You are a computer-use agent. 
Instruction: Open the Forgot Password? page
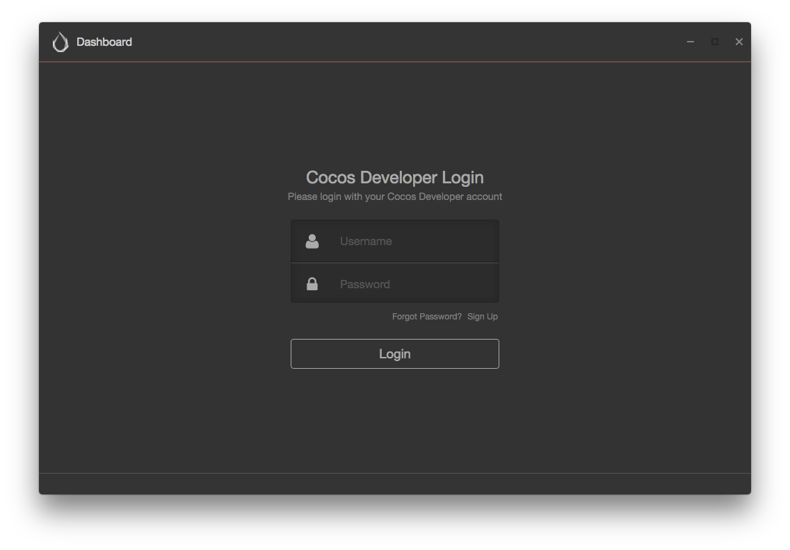426,316
